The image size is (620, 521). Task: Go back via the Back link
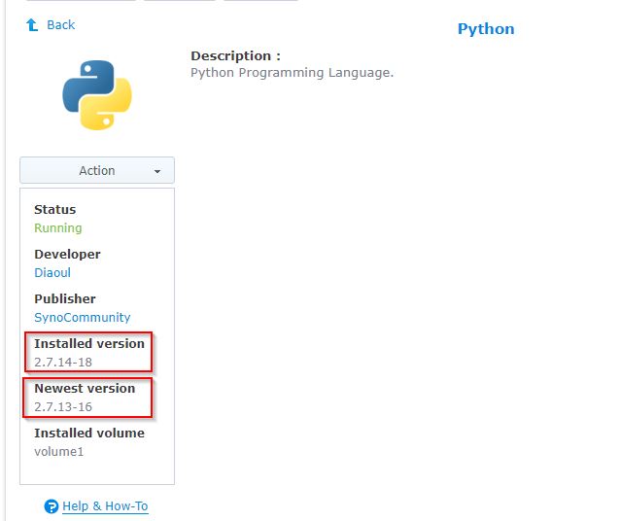click(60, 25)
